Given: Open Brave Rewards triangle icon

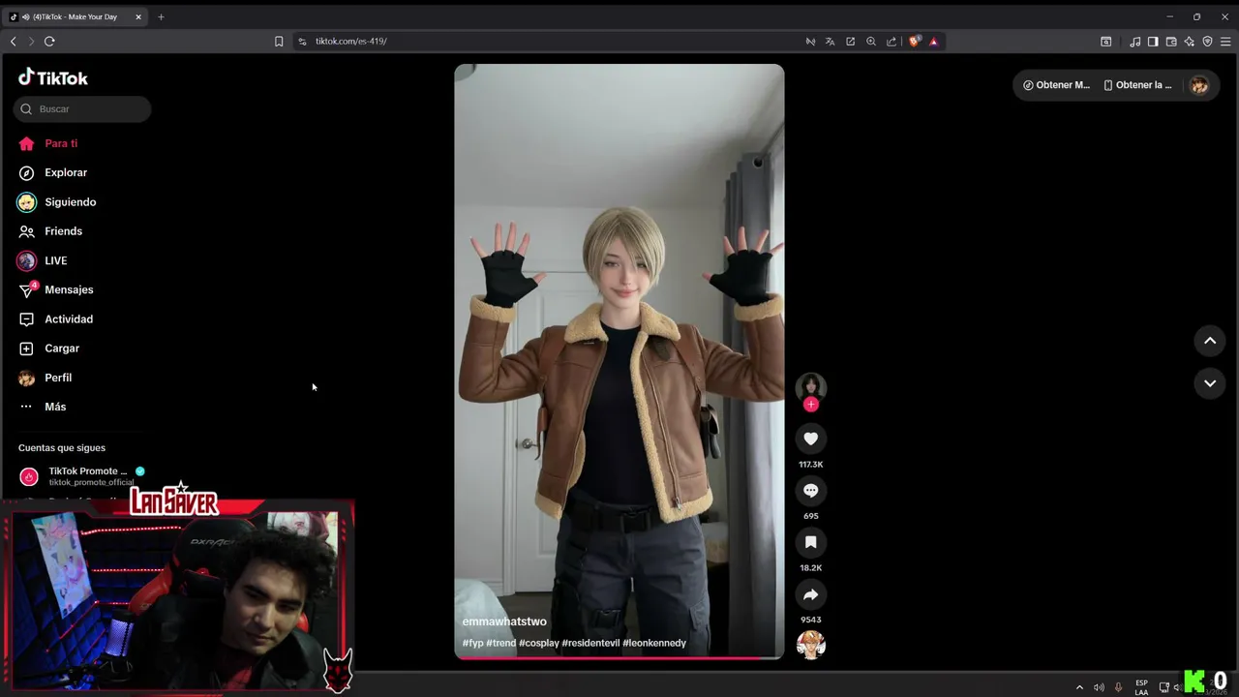Looking at the screenshot, I should [933, 42].
